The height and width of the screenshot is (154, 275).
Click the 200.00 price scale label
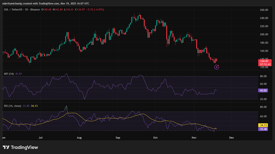pyautogui.click(x=264, y=34)
